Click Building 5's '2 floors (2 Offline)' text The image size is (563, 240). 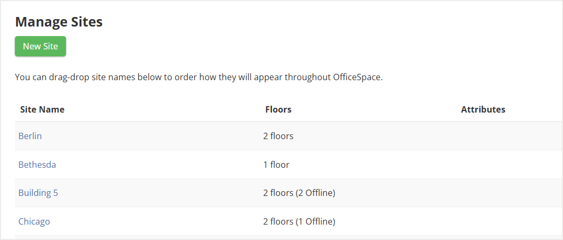click(299, 193)
